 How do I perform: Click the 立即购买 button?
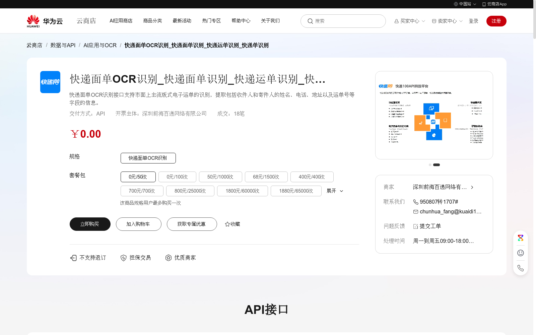pos(90,224)
